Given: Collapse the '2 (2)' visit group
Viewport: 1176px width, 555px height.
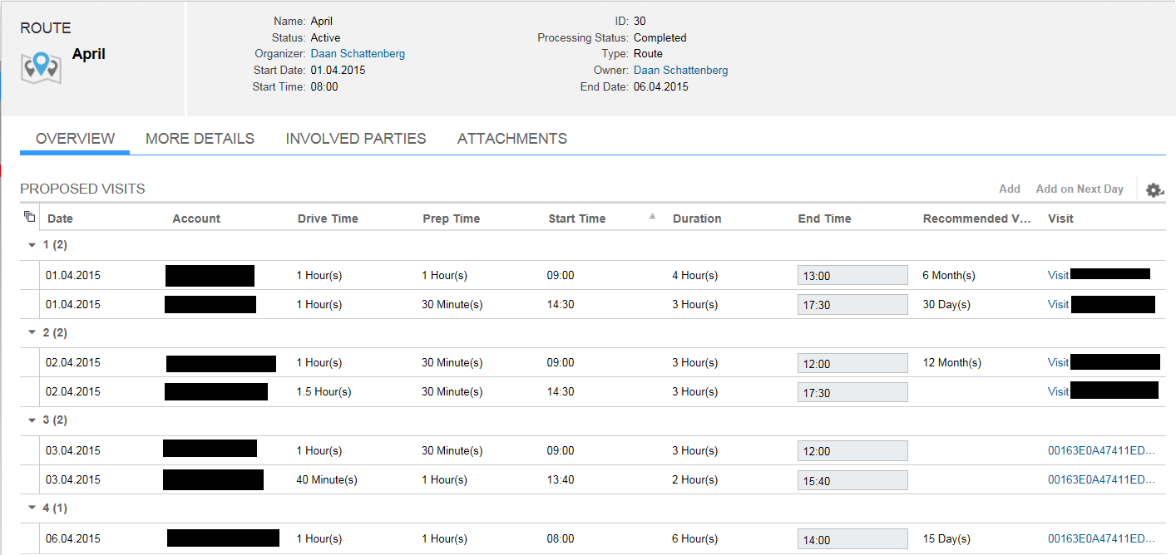Looking at the screenshot, I should tap(32, 332).
